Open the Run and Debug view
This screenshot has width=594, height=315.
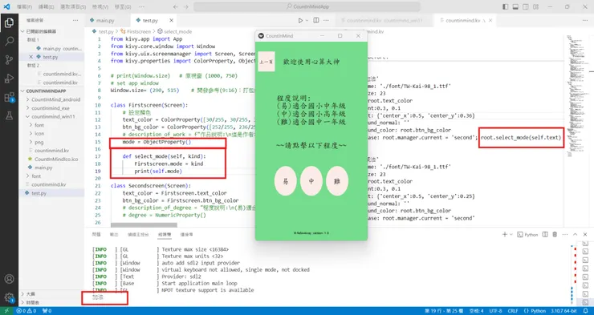(x=9, y=79)
